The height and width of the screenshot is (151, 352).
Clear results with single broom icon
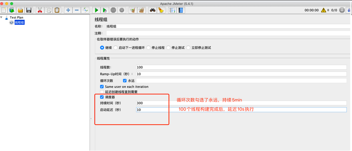click(133, 10)
